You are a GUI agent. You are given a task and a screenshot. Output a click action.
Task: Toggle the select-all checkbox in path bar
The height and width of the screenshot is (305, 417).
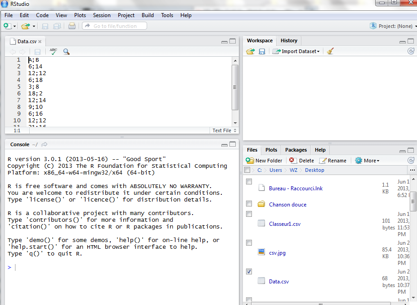pos(247,170)
